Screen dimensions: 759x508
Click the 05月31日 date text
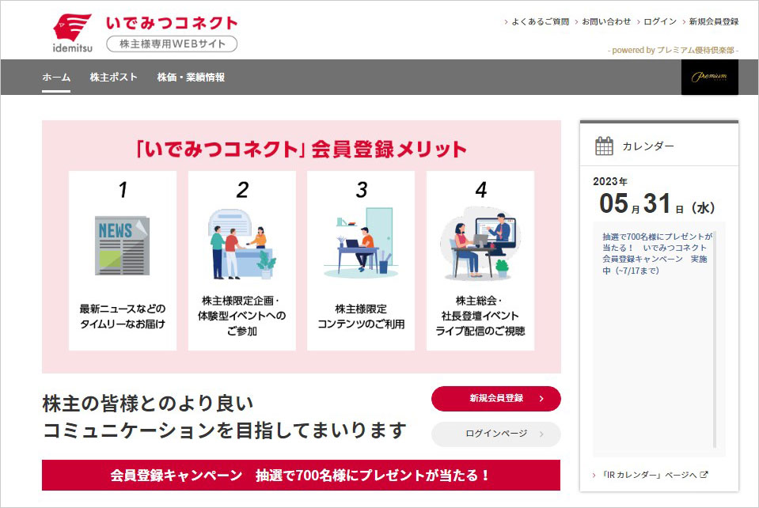click(x=657, y=203)
